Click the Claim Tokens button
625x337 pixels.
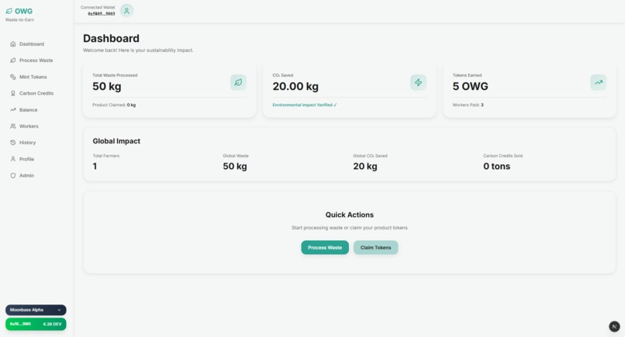pyautogui.click(x=375, y=247)
